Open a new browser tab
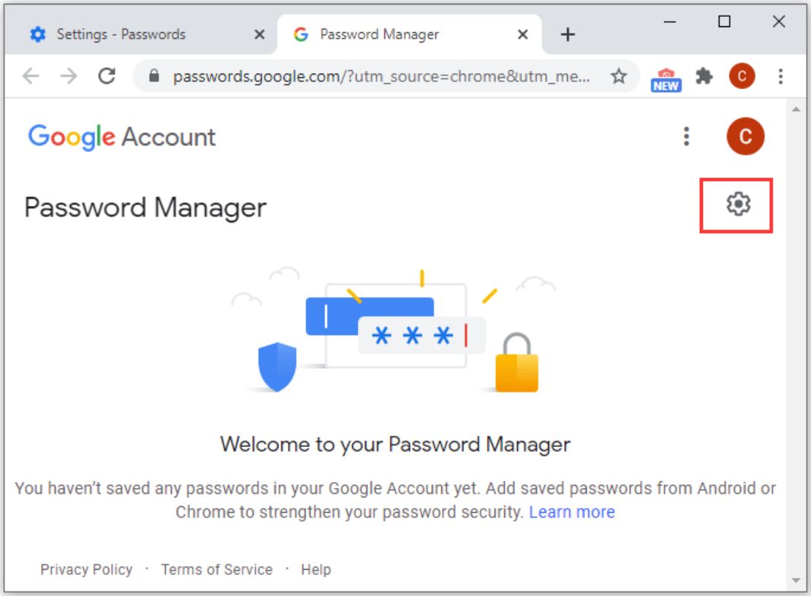Viewport: 811px width, 596px height. [x=568, y=34]
